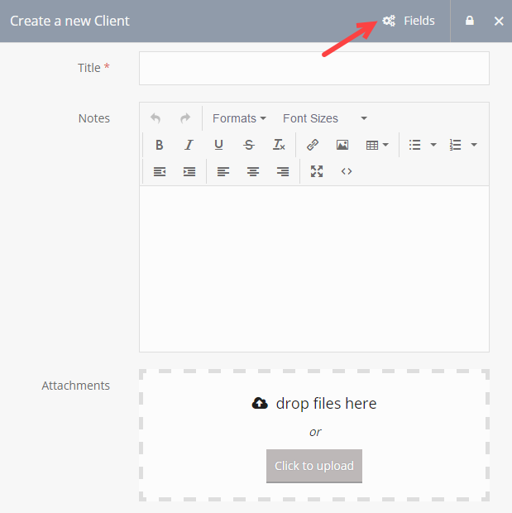Apply Italic formatting in Notes editor
Viewport: 512px width, 513px height.
pyautogui.click(x=189, y=145)
